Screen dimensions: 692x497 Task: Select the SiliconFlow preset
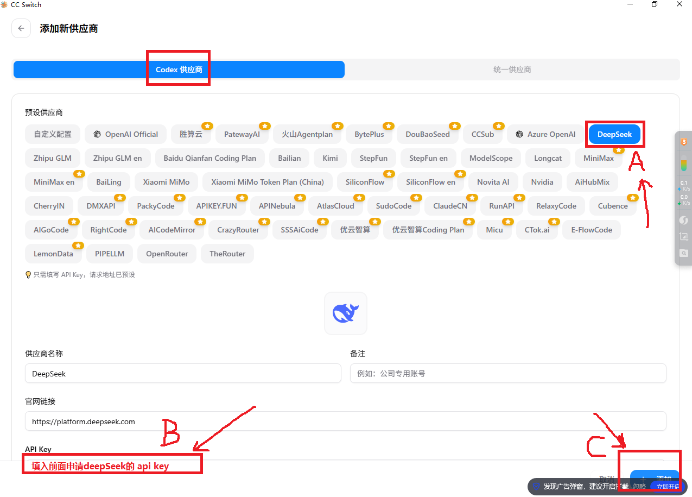pos(365,182)
